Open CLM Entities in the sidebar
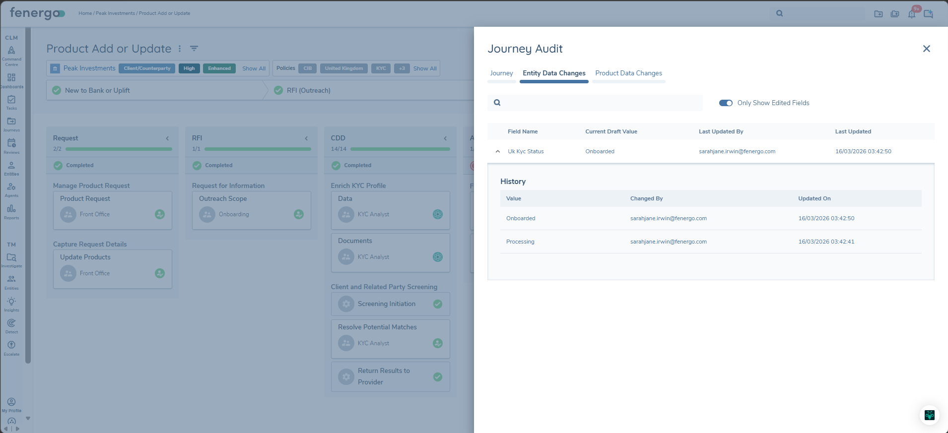Viewport: 948px width, 433px height. tap(11, 169)
